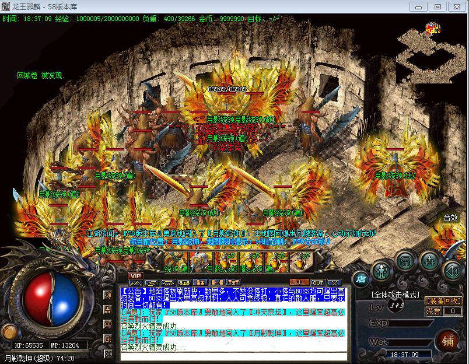Image resolution: width=469 pixels, height=364 pixels.
Task: Open the three-person group chat toolbar icon
Action: tap(184, 283)
